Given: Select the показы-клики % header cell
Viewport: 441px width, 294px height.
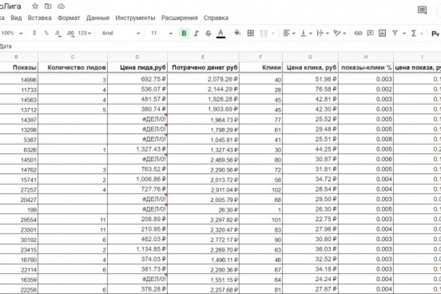Looking at the screenshot, I should [366, 67].
